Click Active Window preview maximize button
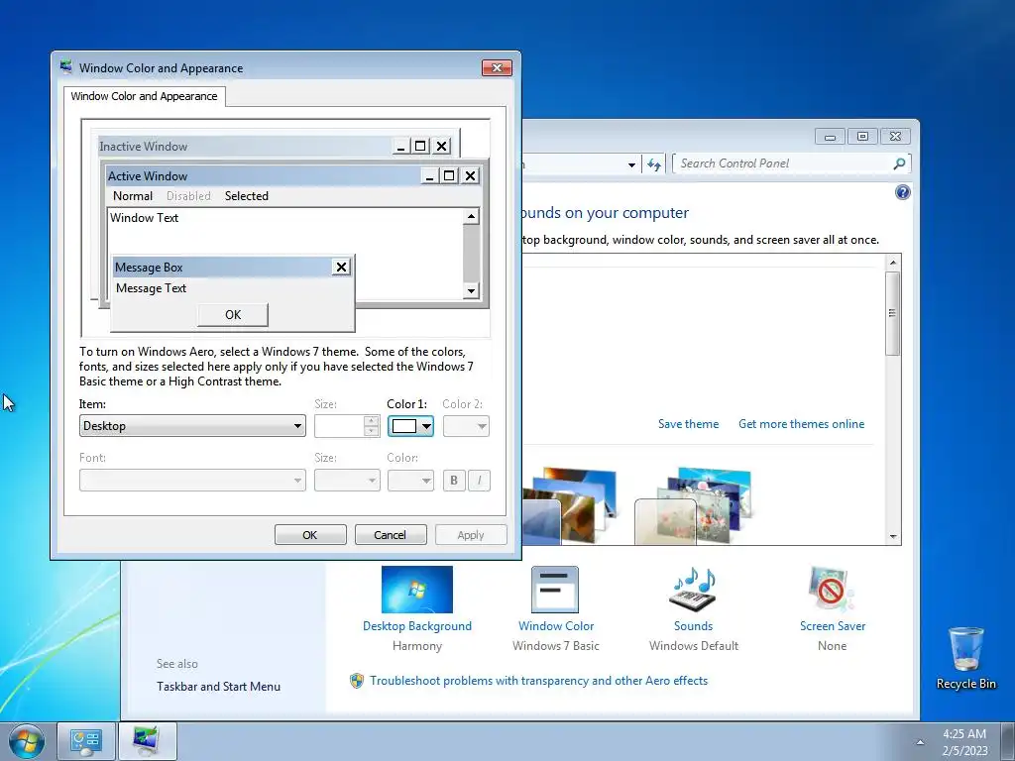Screen dimensions: 1015x761 click(x=449, y=175)
